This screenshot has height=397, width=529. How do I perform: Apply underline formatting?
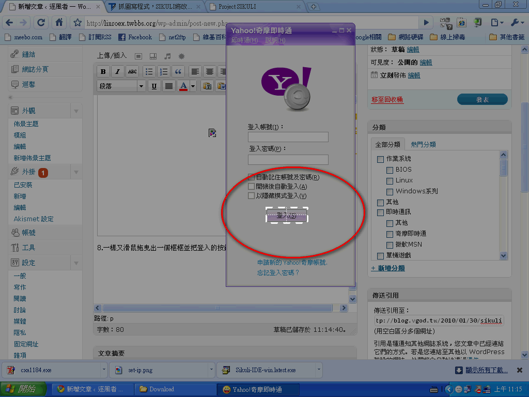pos(154,86)
